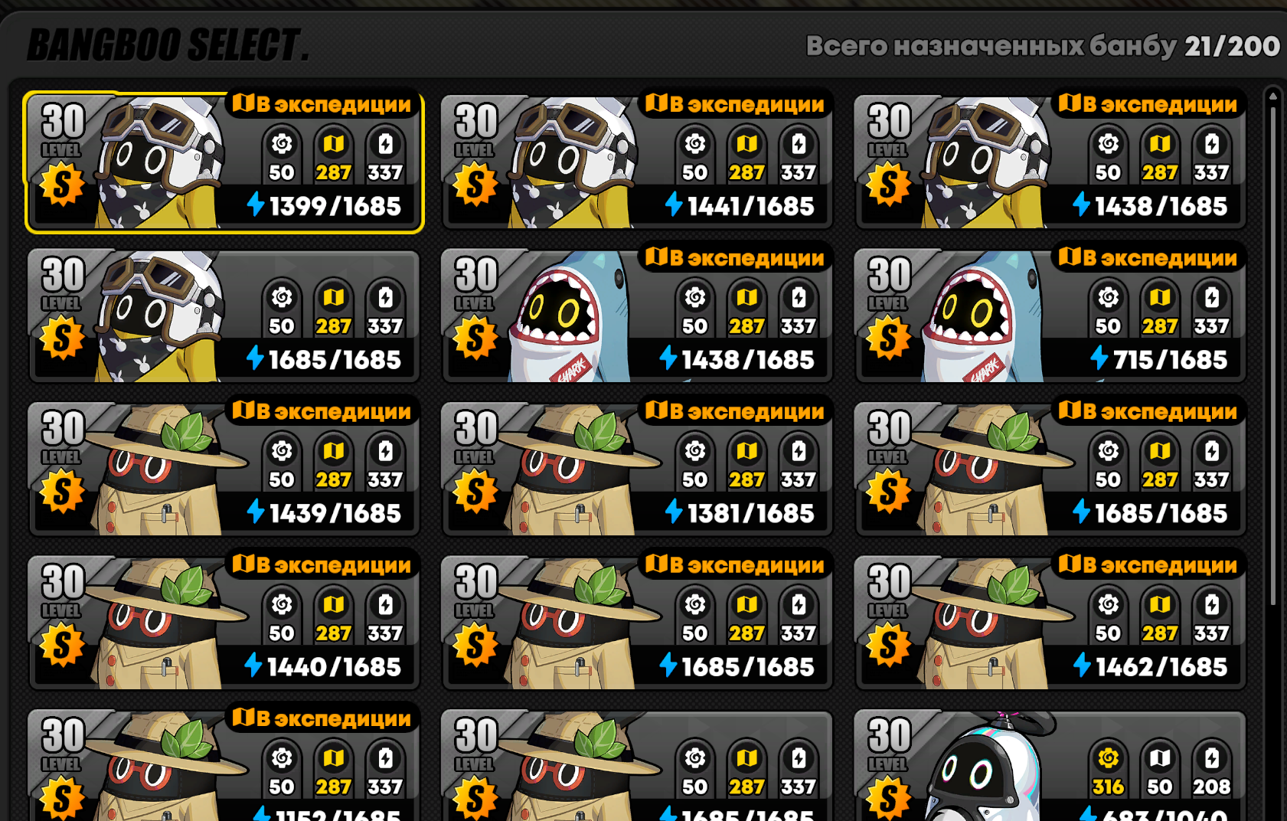The width and height of the screenshot is (1287, 821).
Task: Choose the shark Bangboo with 715/1685 energy
Action: tap(1050, 316)
